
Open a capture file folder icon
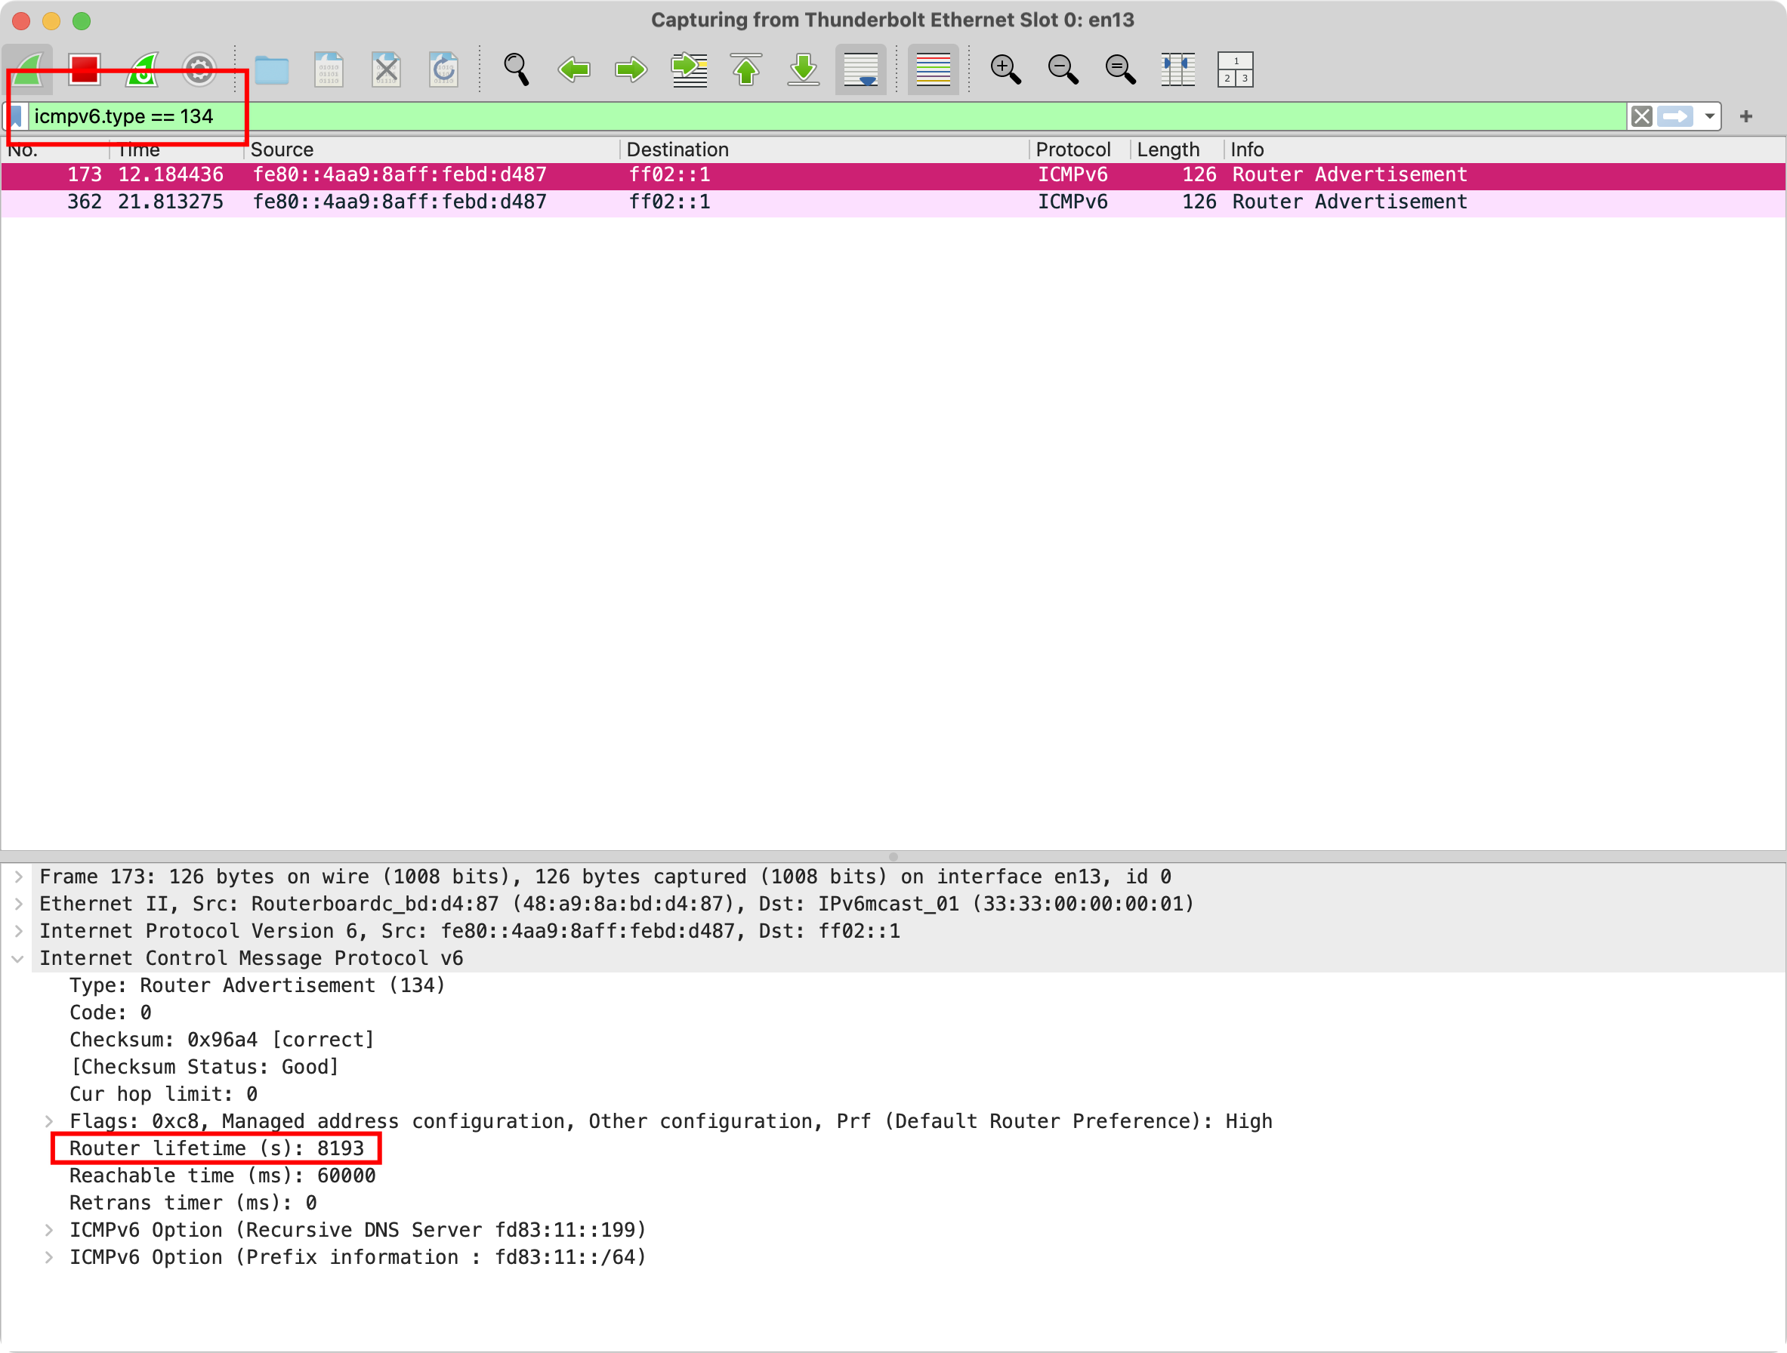(x=271, y=69)
